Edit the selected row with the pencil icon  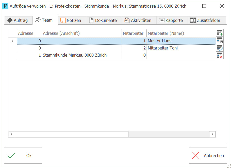point(220,48)
